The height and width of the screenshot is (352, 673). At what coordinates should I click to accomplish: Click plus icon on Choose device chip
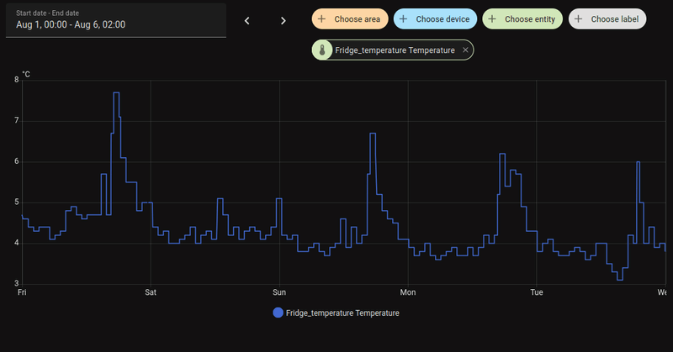[x=404, y=18]
